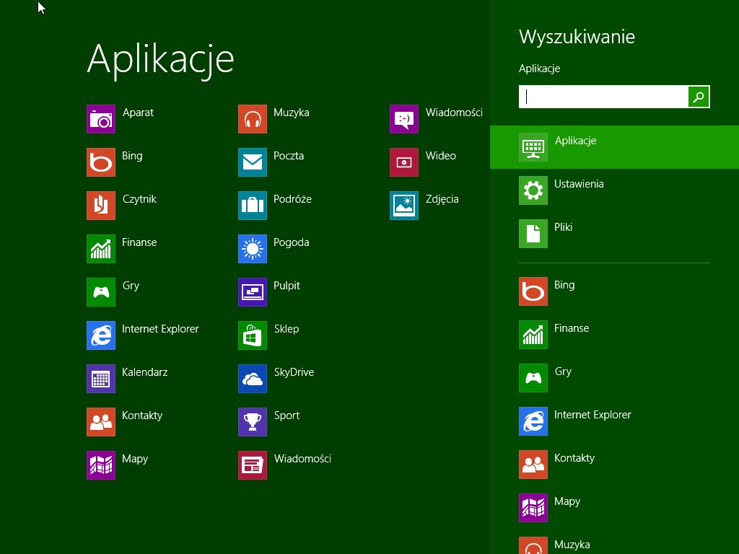The image size is (739, 554).
Task: Launch the Wideo video app icon
Action: (x=404, y=162)
